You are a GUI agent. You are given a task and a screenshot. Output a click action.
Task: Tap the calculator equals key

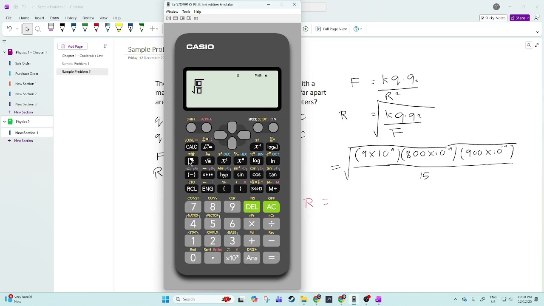coord(271,258)
